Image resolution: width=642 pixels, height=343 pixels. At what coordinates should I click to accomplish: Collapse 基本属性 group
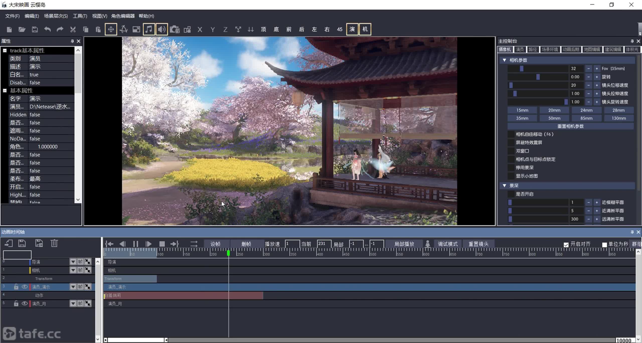(5, 90)
